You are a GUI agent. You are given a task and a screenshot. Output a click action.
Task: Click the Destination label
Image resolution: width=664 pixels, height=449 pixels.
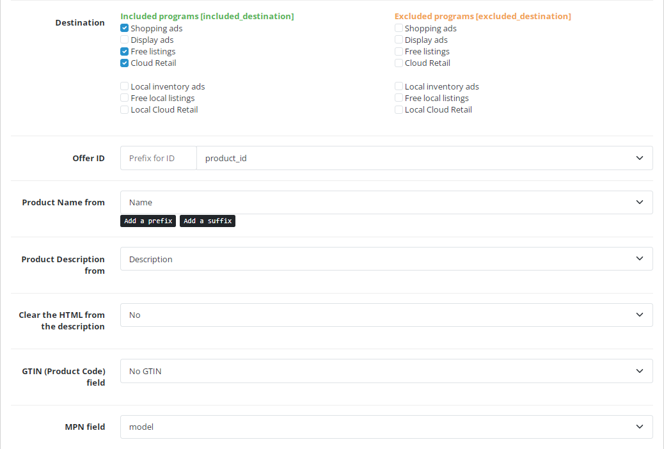[x=80, y=22]
